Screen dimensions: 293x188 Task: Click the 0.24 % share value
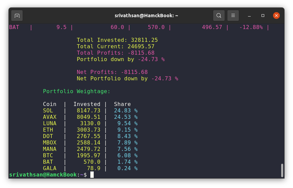(x=128, y=168)
